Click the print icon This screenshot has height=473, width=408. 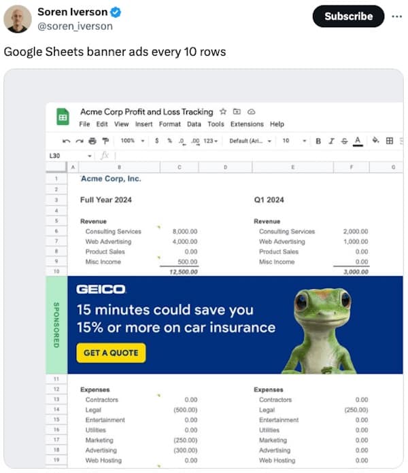(91, 141)
